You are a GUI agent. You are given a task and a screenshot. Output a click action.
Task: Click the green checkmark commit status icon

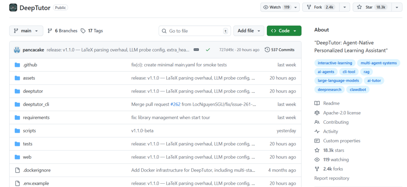point(208,50)
